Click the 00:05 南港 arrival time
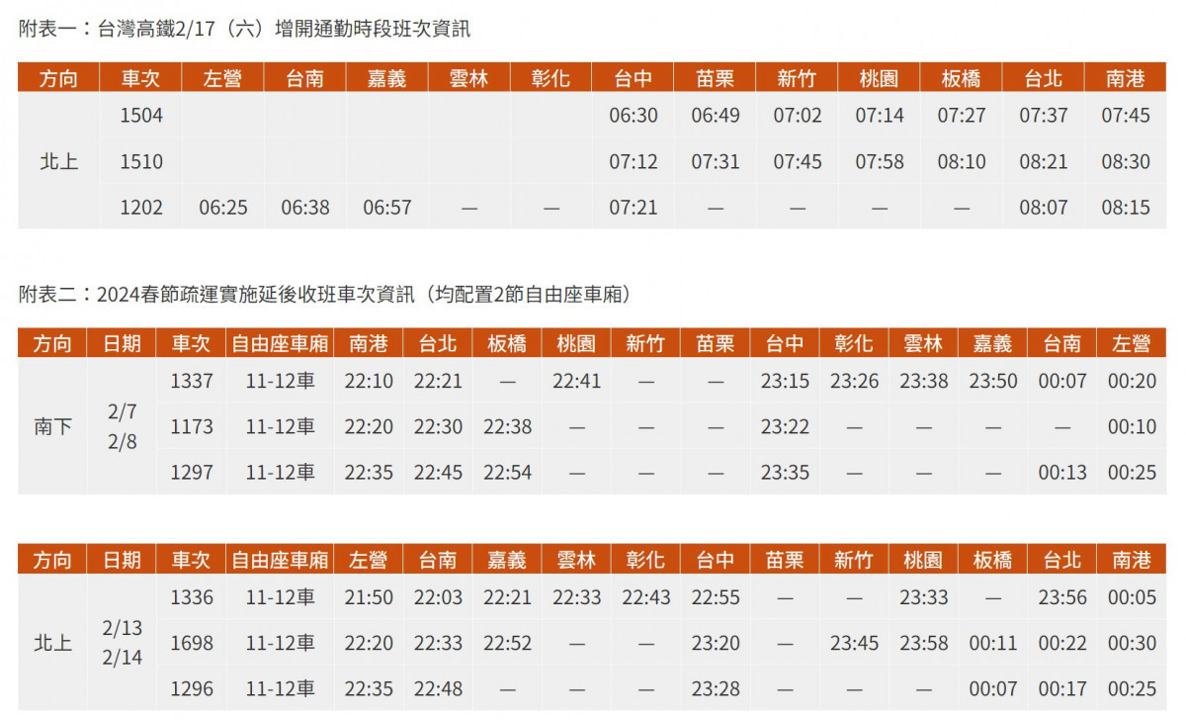The width and height of the screenshot is (1186, 720). (x=1132, y=597)
